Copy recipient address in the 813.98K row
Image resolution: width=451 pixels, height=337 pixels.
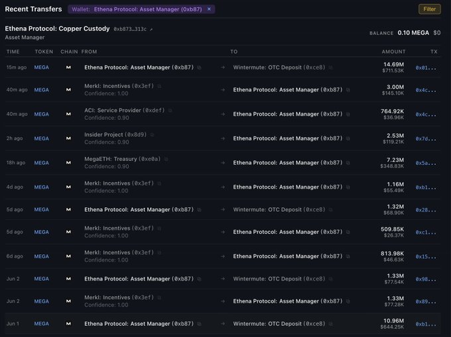pyautogui.click(x=348, y=256)
